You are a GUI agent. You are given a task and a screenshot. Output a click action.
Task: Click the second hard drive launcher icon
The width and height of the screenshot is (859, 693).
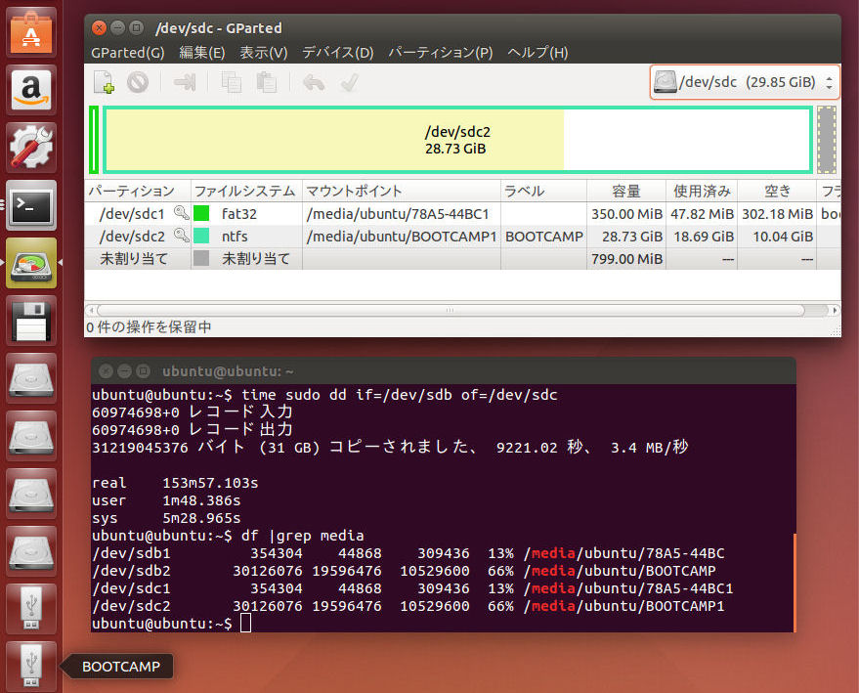coord(31,437)
